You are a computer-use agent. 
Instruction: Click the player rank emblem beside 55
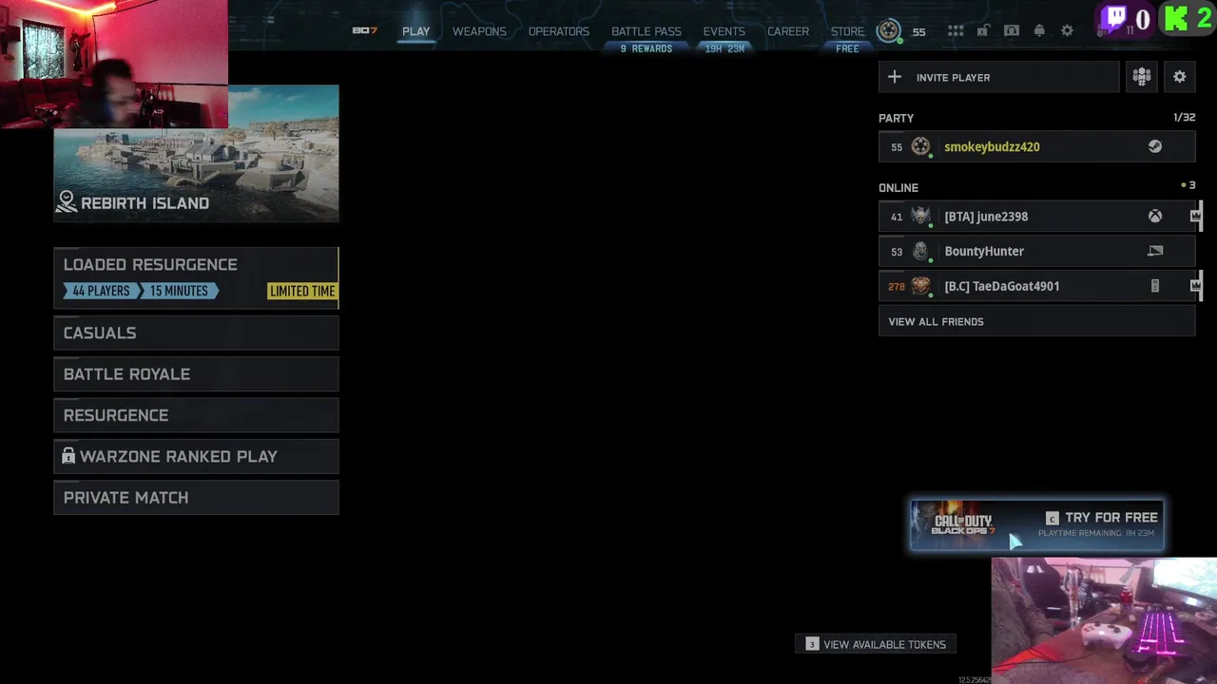point(889,31)
